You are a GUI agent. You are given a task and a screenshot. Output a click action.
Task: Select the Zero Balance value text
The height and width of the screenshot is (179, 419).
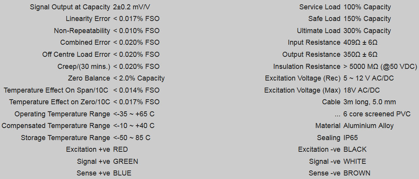139,78
